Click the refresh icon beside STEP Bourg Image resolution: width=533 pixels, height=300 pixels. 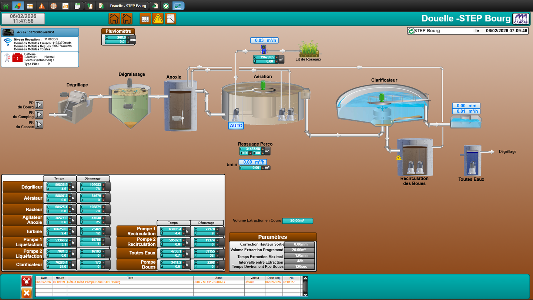[x=411, y=31]
